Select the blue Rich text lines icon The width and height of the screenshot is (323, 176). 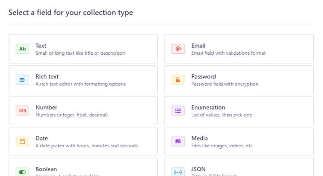point(22,80)
